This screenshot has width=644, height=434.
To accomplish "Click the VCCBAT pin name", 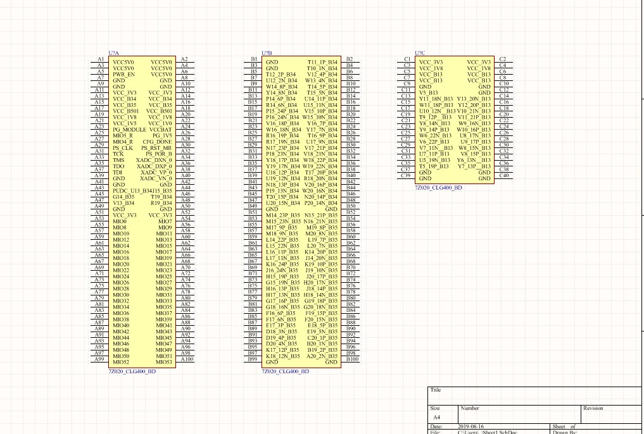I will click(161, 130).
